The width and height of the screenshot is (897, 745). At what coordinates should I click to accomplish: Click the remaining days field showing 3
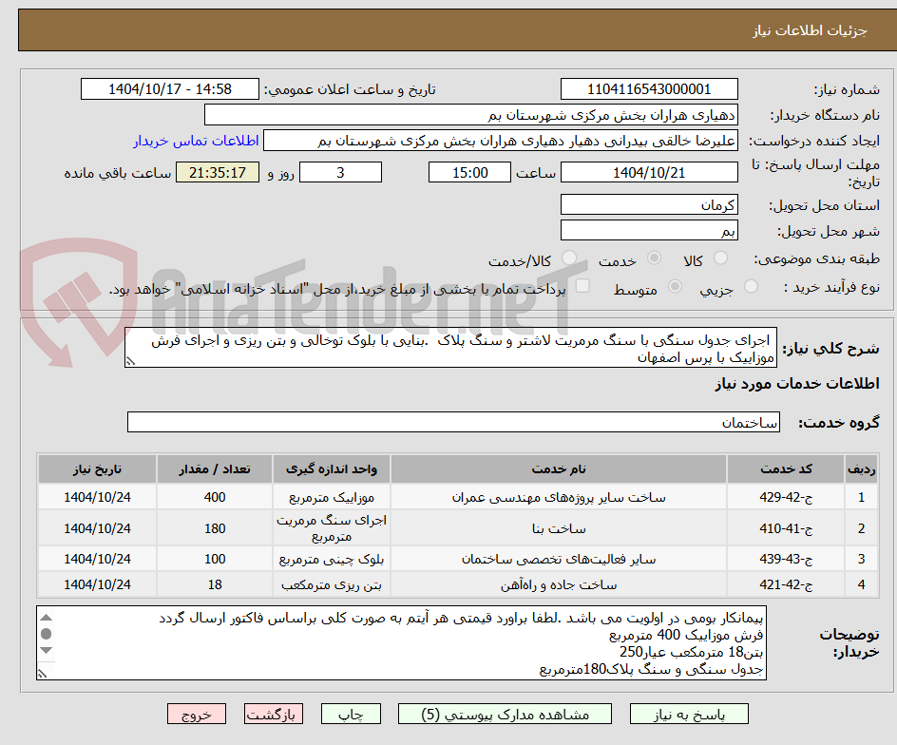pos(340,172)
